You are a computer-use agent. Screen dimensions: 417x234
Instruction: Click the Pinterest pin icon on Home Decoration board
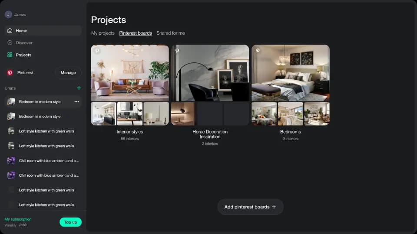(x=177, y=50)
